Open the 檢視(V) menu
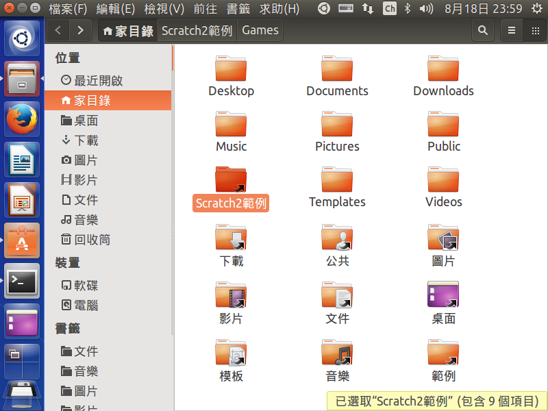Screen dimensions: 548x411 click(164, 9)
